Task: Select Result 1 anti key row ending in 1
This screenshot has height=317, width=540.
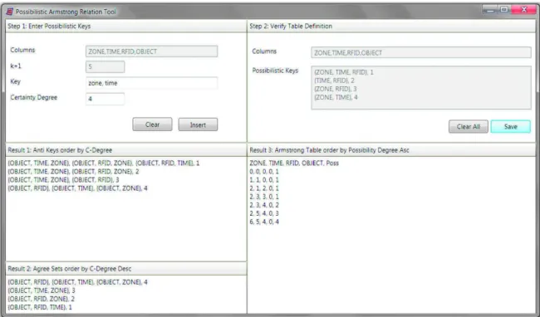Action: click(104, 163)
